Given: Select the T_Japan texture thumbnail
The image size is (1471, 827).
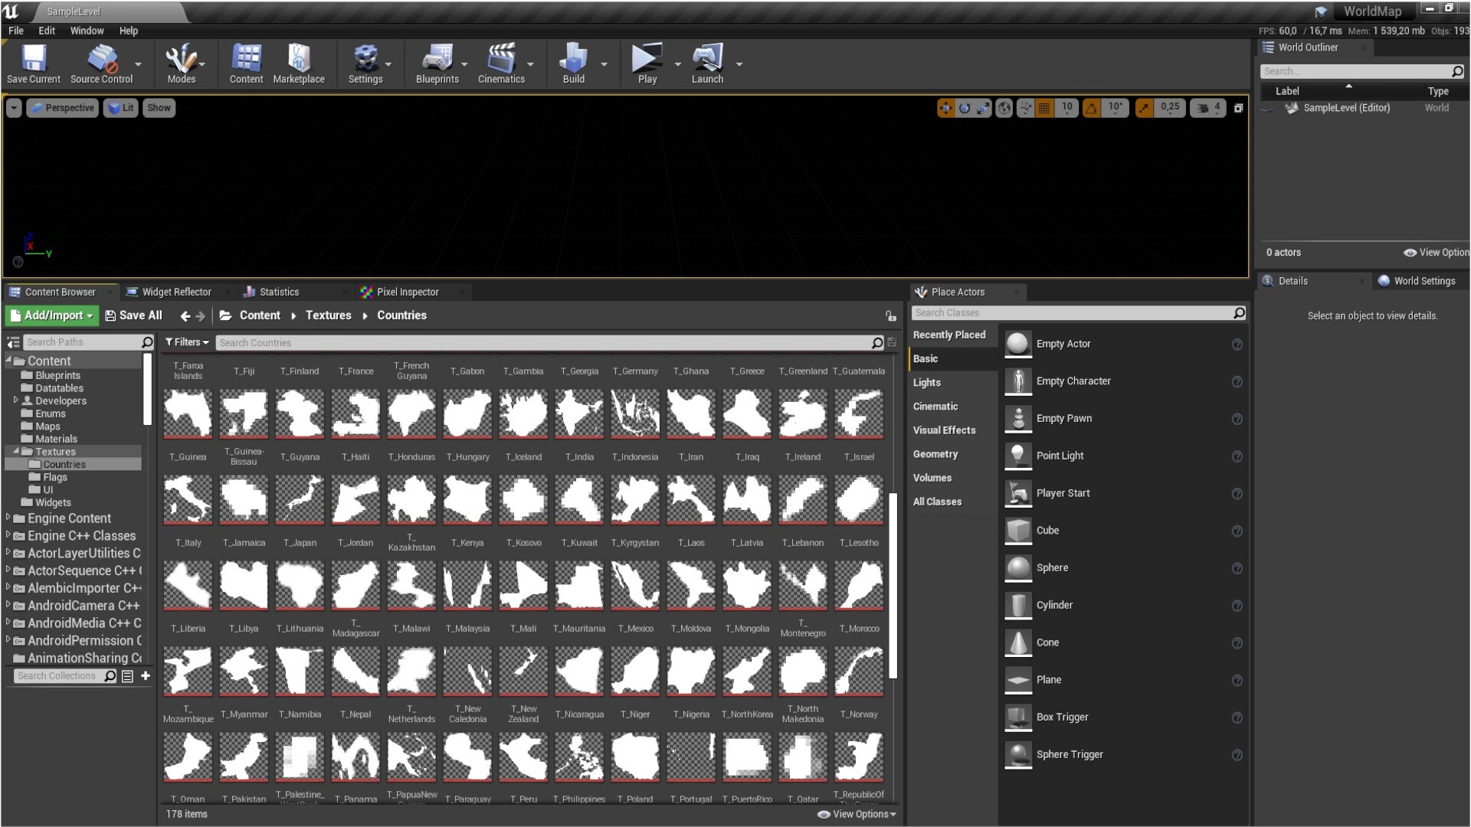Looking at the screenshot, I should coord(300,499).
